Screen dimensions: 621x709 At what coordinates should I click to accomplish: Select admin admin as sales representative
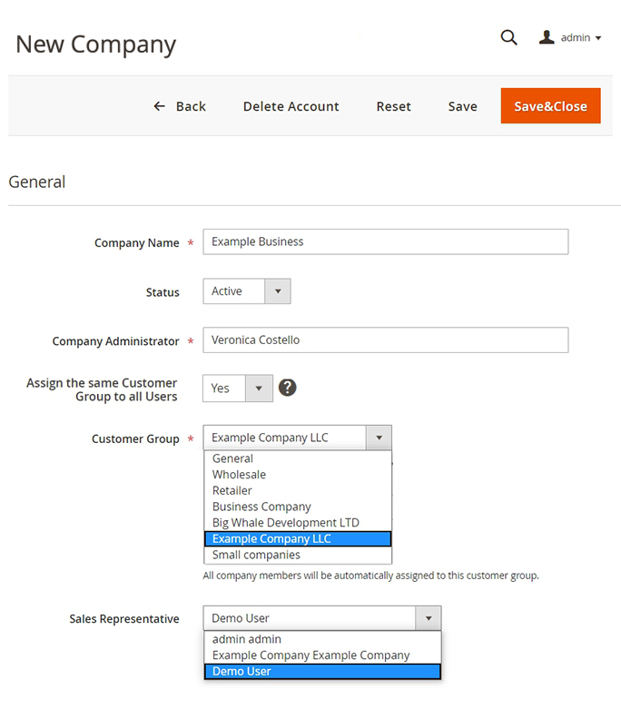pos(246,639)
